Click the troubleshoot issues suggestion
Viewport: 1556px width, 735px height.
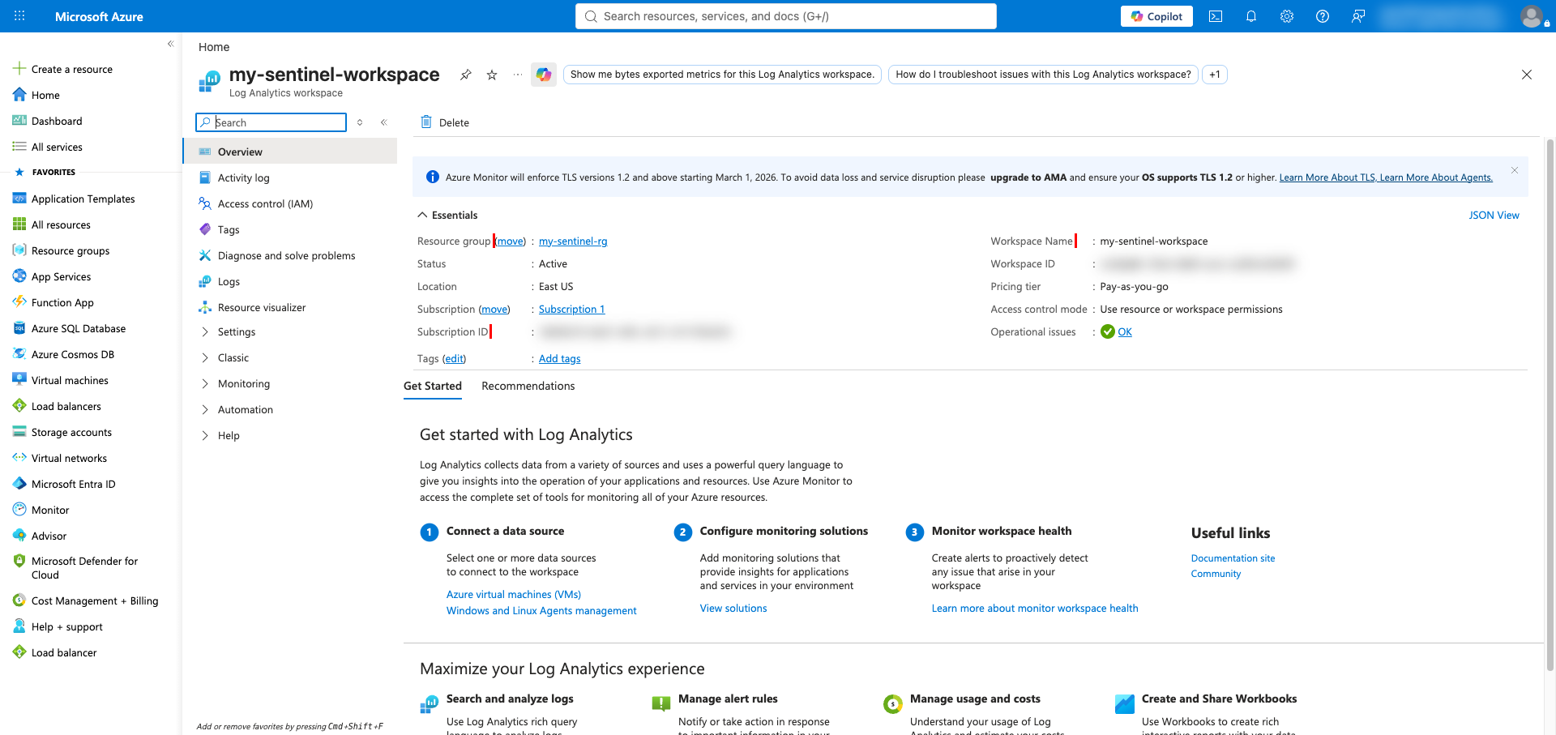click(1043, 75)
